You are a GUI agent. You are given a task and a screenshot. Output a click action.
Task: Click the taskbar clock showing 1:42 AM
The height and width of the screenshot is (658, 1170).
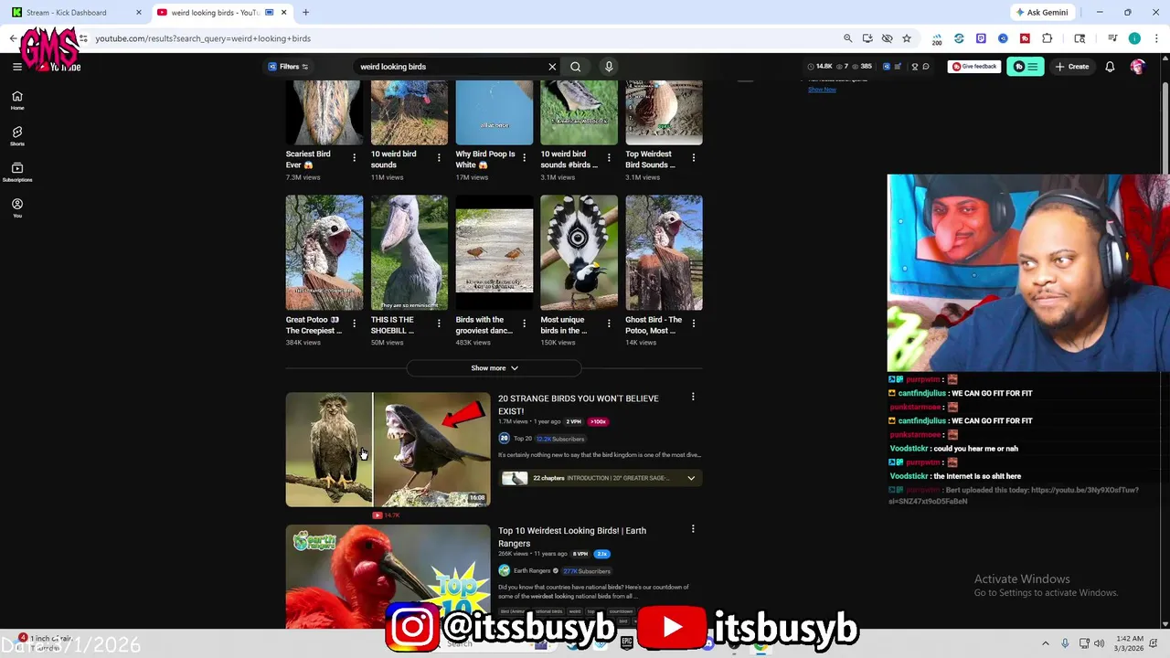pos(1130,643)
